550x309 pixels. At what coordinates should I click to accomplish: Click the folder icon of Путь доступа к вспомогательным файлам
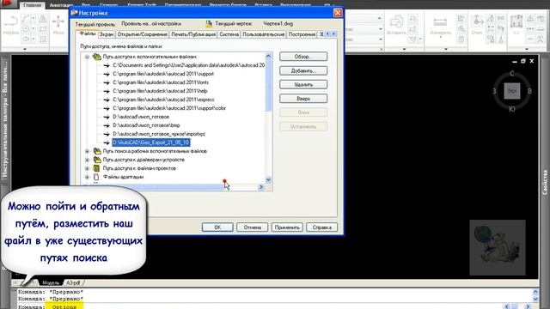point(97,57)
